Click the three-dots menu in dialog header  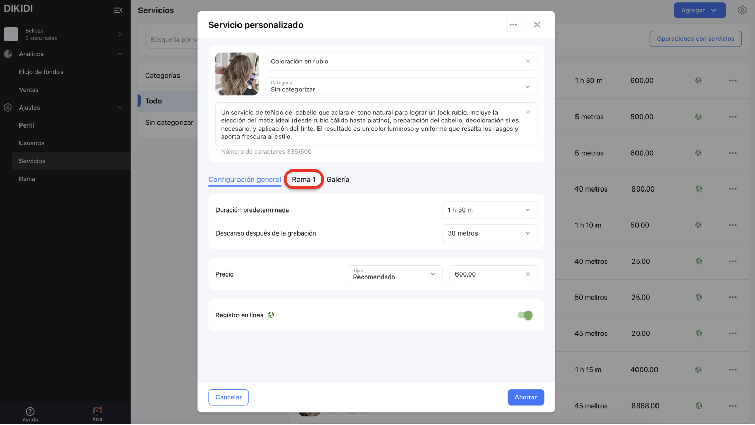point(513,25)
